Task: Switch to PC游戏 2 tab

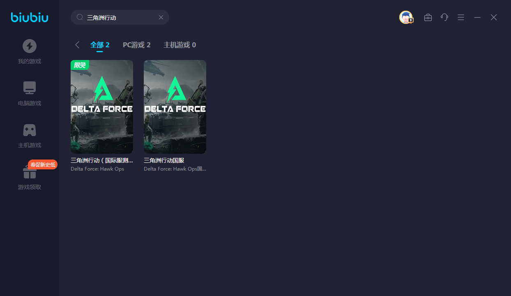Action: [136, 45]
